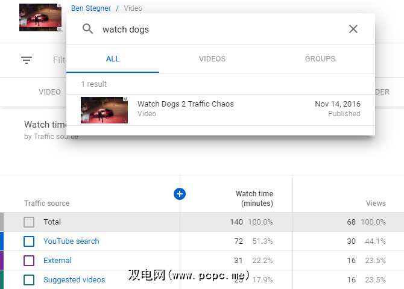Screen dimensions: 404x289
Task: Close the search popup with X
Action: coord(353,29)
